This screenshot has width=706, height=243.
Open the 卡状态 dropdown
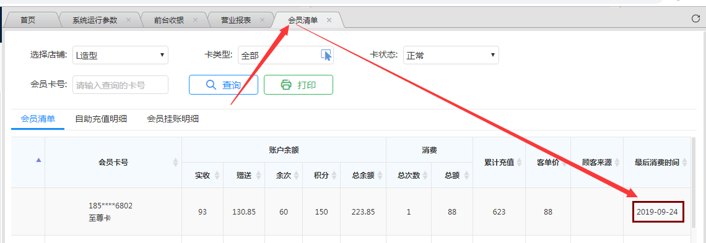(451, 55)
